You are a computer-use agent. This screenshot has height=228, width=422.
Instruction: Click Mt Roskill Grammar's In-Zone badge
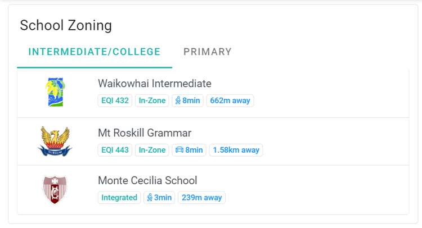(152, 150)
